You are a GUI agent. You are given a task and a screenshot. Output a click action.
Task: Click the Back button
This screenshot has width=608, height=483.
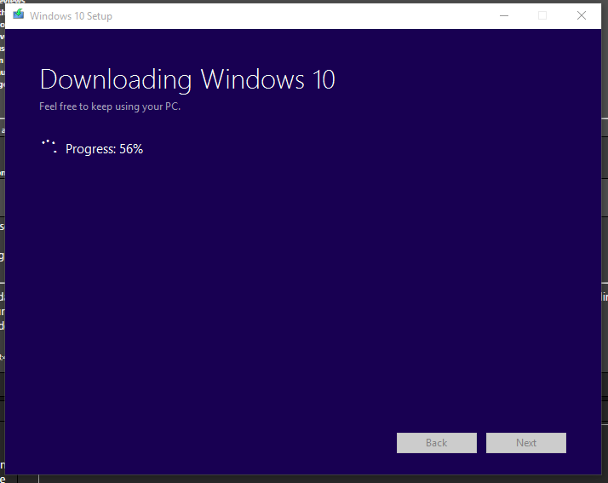[x=437, y=443]
